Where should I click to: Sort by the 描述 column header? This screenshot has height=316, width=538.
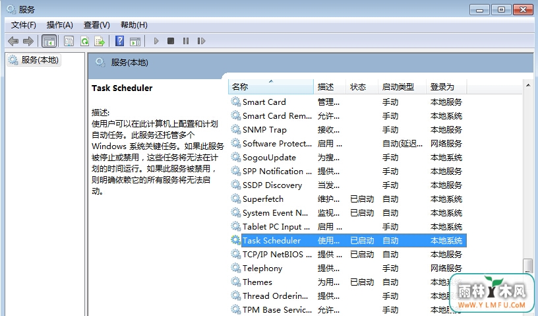330,86
